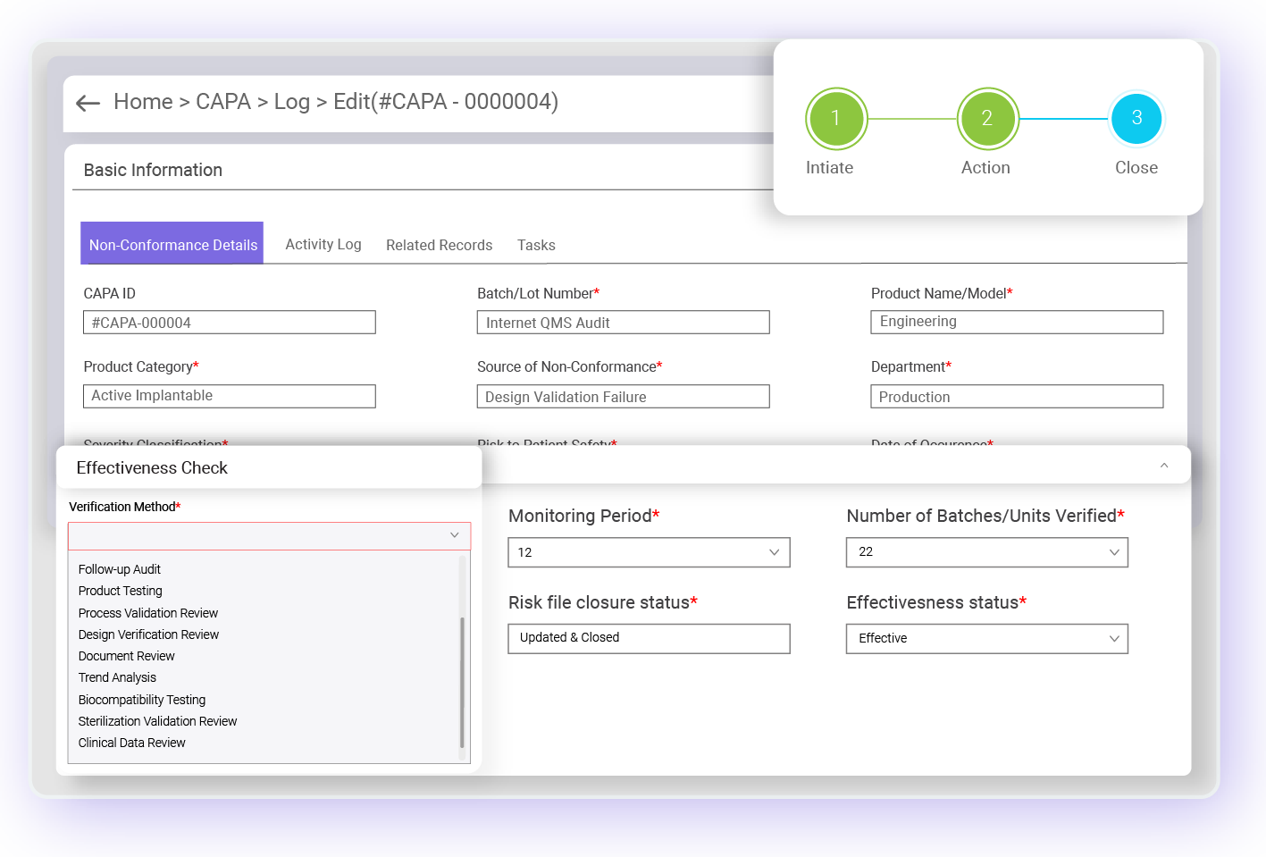Open Number of Batches/Units Verified dropdown
The width and height of the screenshot is (1266, 857).
[987, 552]
